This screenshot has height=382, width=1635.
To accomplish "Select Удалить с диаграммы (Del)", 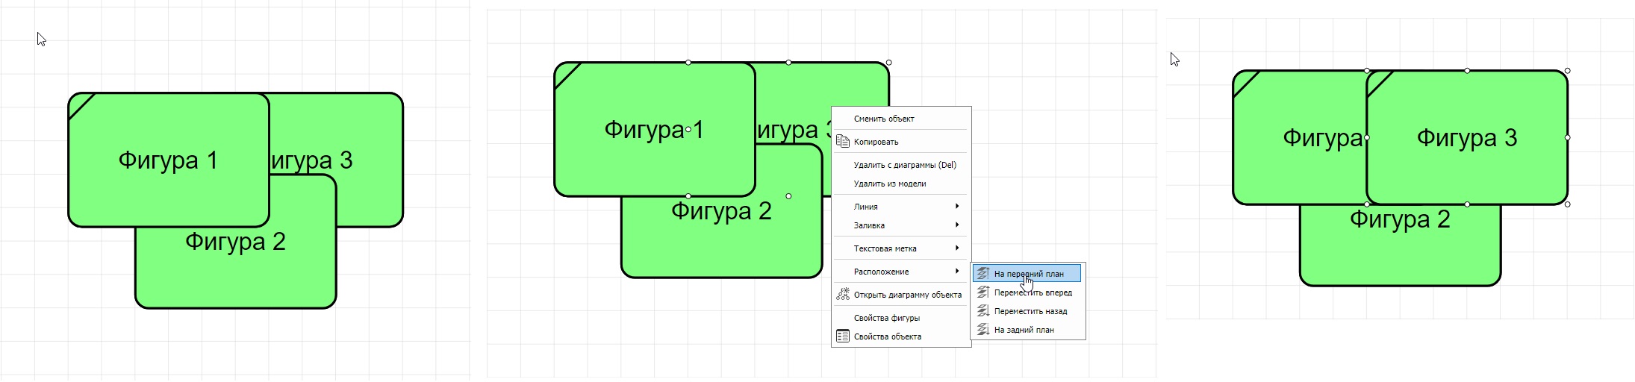I will click(x=905, y=165).
